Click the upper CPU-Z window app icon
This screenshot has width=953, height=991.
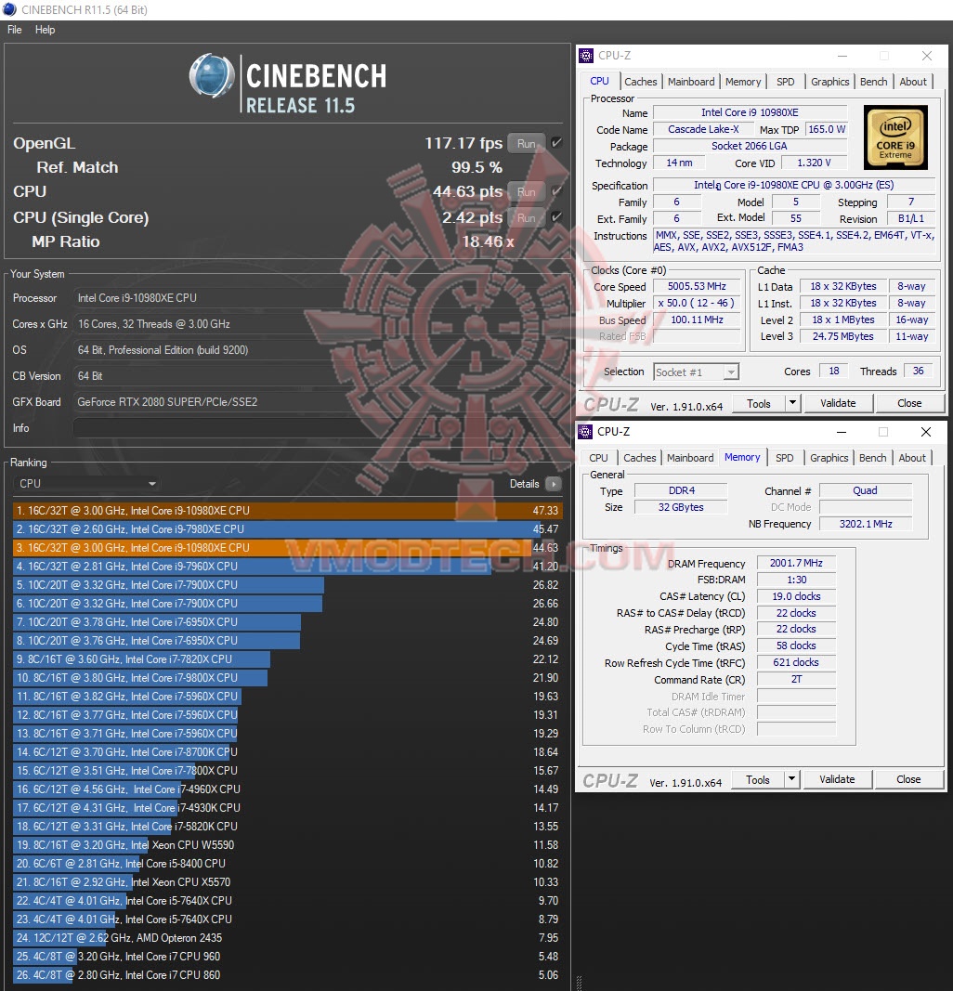(586, 56)
